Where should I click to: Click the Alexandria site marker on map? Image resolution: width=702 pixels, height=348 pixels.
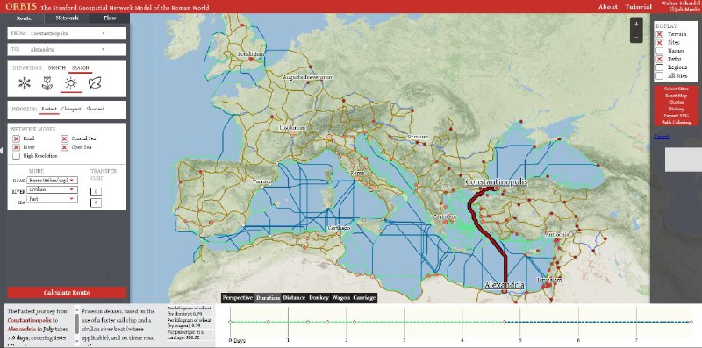coord(504,291)
